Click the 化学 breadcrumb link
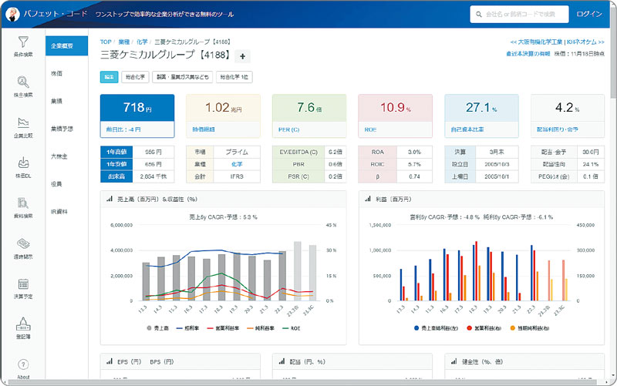 142,42
